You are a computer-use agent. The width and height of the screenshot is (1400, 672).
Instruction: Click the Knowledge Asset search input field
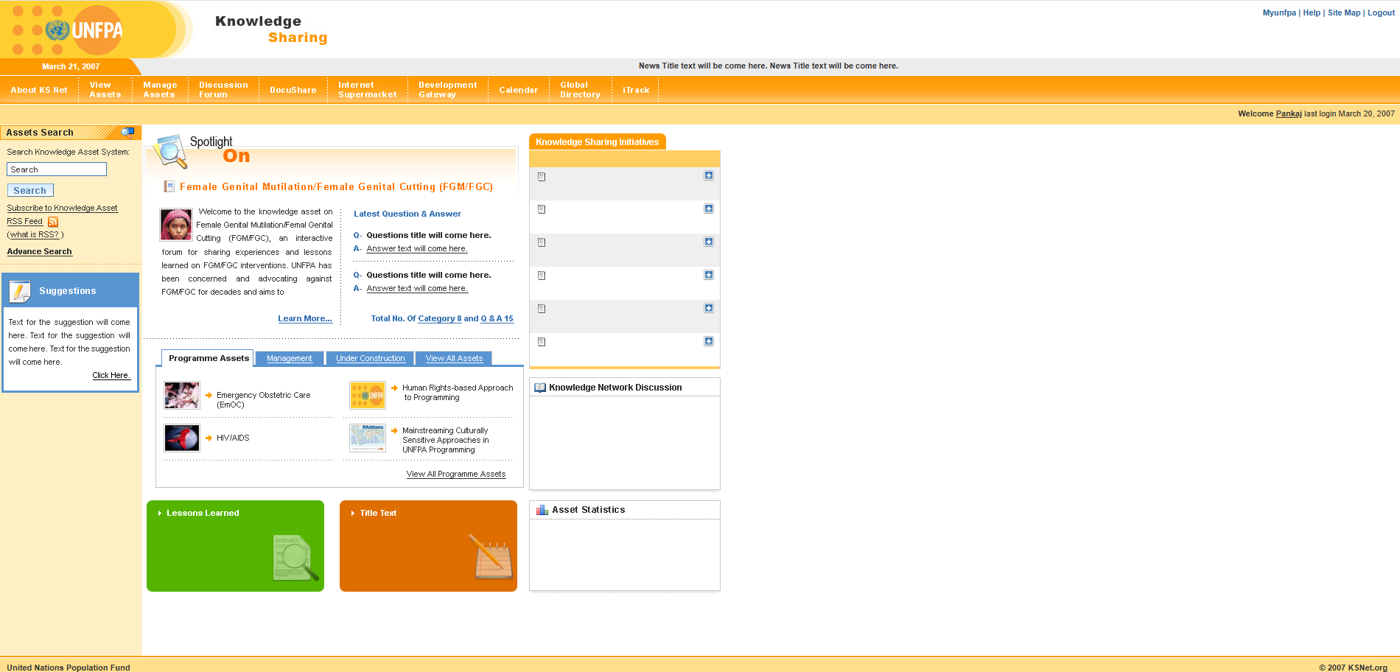pyautogui.click(x=57, y=169)
